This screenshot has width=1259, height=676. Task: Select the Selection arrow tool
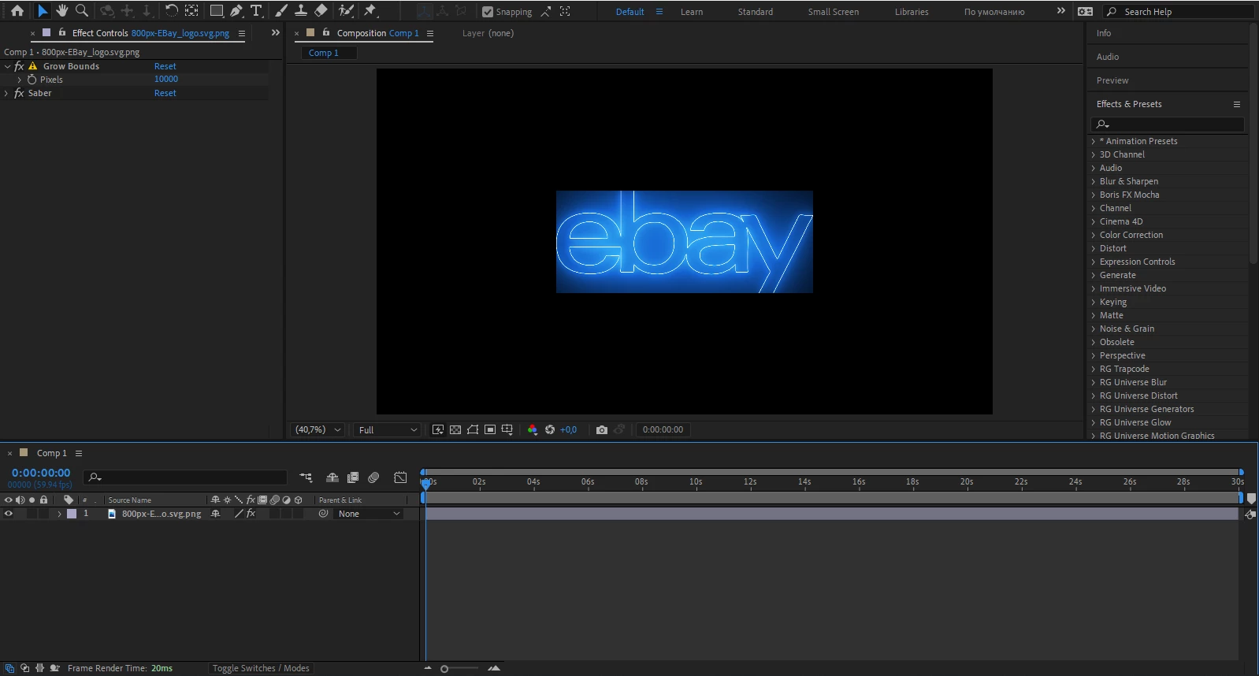(43, 11)
